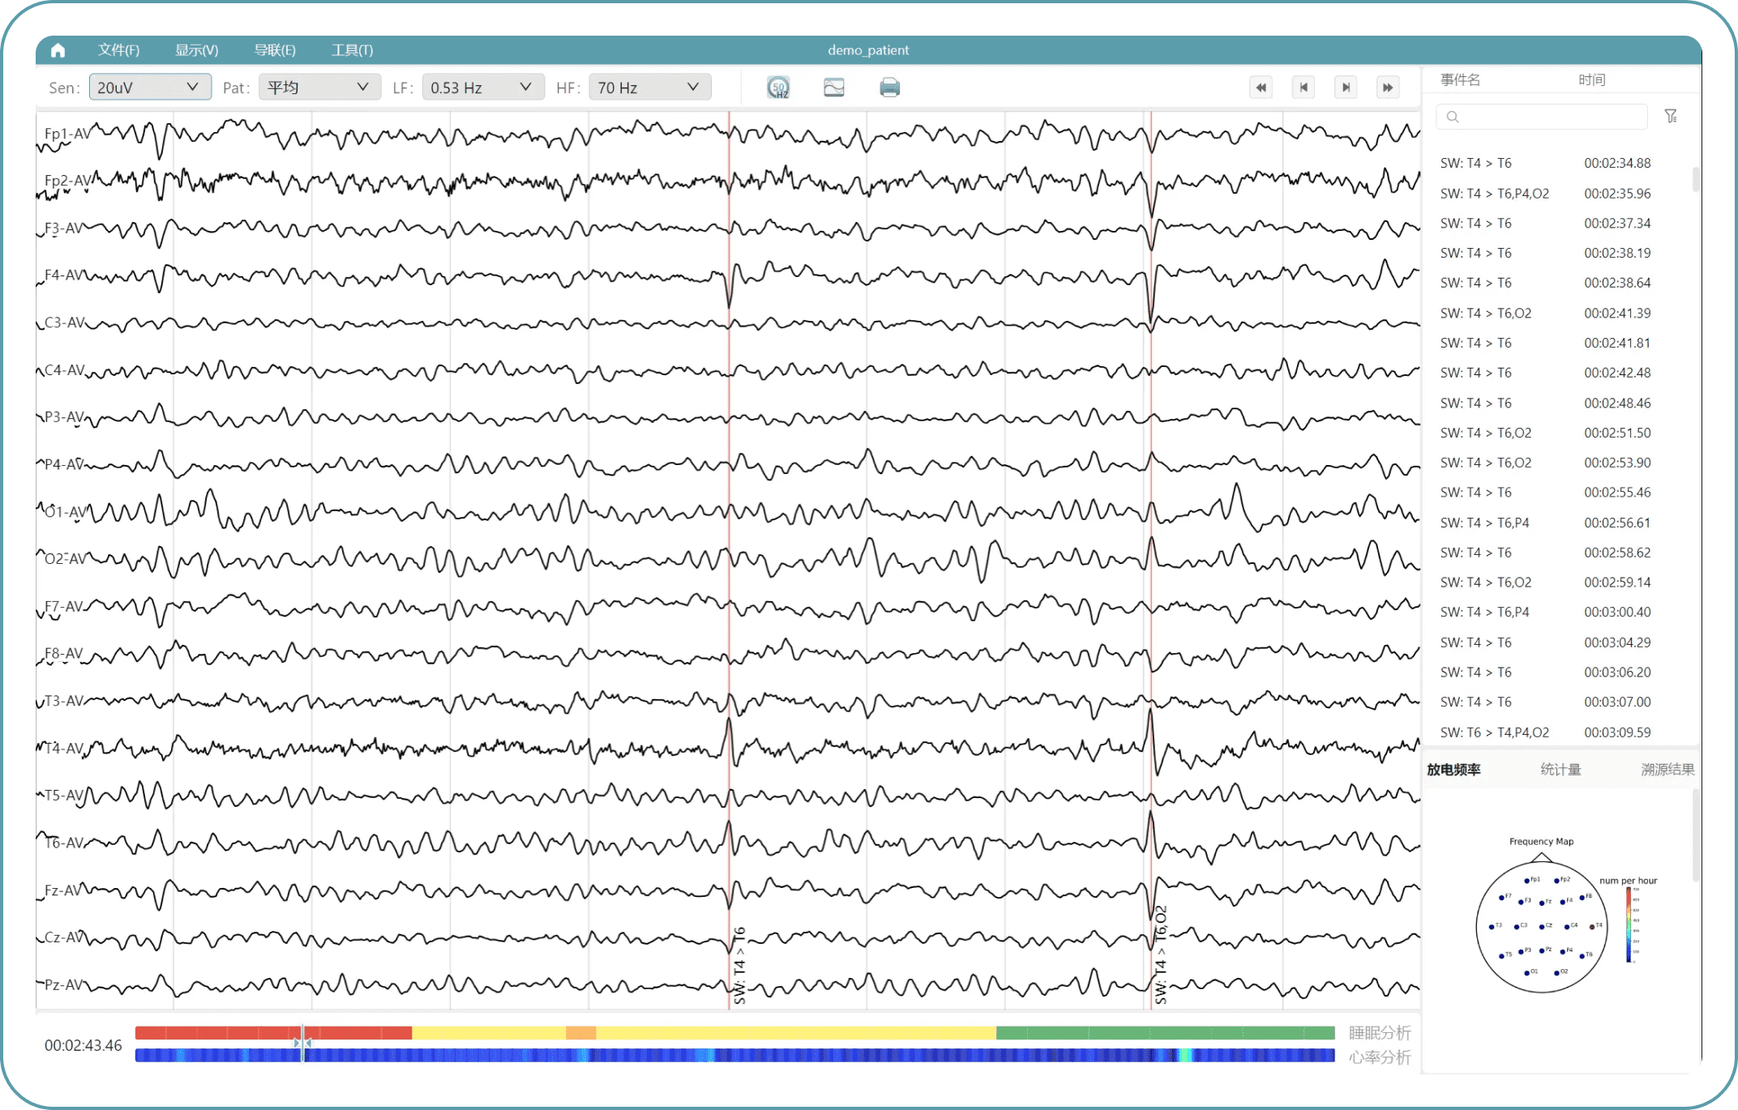Select event at 00:03:07.00
Image resolution: width=1738 pixels, height=1110 pixels.
point(1546,702)
